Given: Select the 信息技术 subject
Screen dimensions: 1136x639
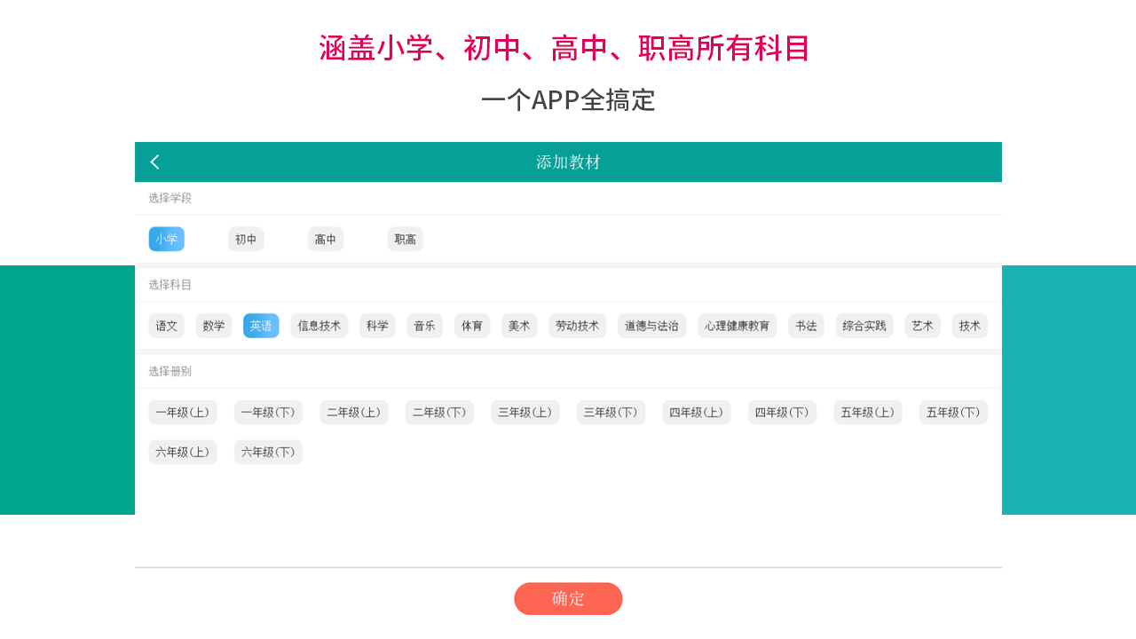Looking at the screenshot, I should coord(319,326).
